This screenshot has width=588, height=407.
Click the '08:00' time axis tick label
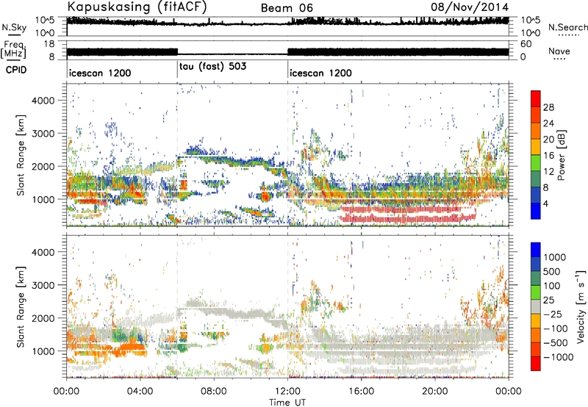coord(214,392)
